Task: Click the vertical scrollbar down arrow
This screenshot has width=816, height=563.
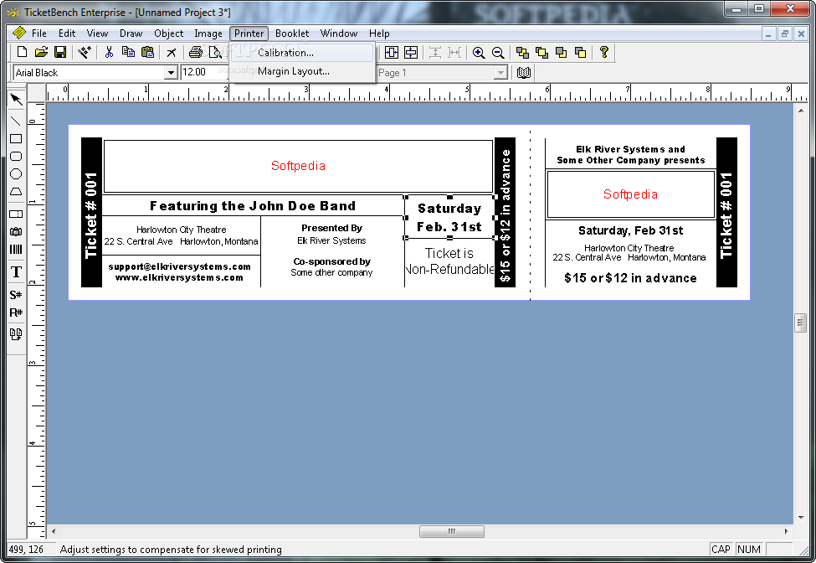Action: click(x=800, y=518)
